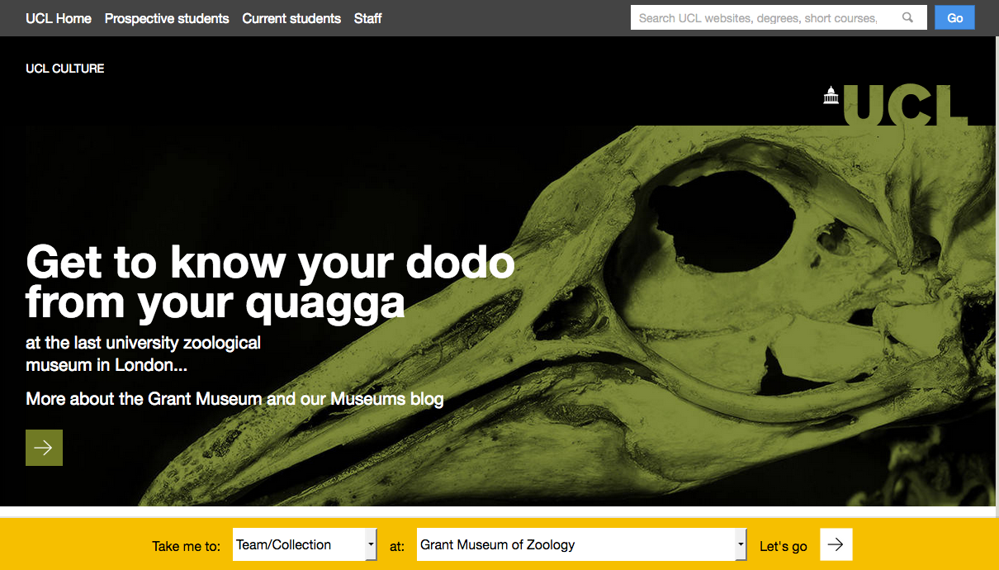Click the magnifier icon in search box
The width and height of the screenshot is (999, 570).
pyautogui.click(x=908, y=18)
